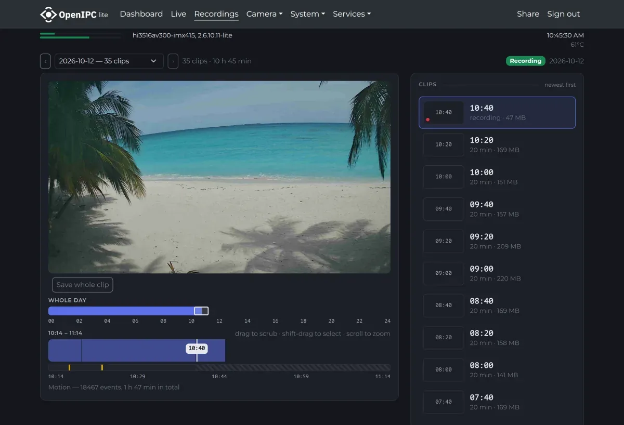This screenshot has height=425, width=624.
Task: Open the date selector 2026-10-12 dropdown
Action: click(x=109, y=61)
